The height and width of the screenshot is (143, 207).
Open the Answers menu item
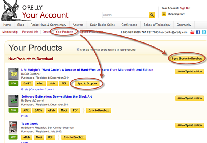(78, 25)
